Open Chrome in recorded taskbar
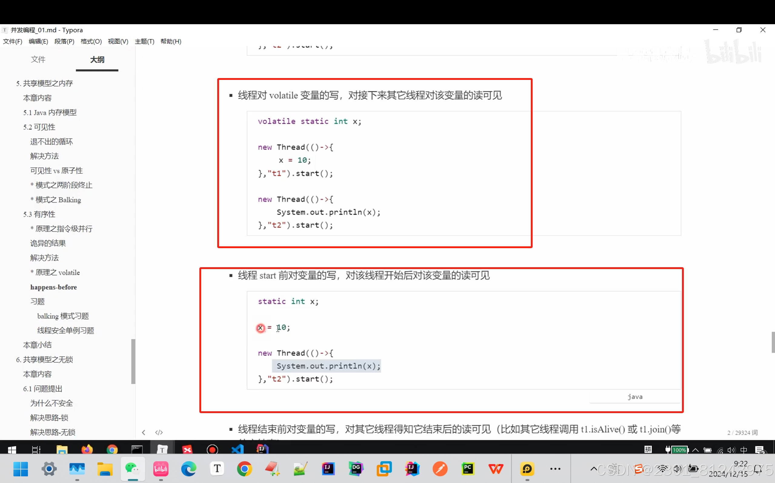Image resolution: width=775 pixels, height=483 pixels. click(112, 450)
